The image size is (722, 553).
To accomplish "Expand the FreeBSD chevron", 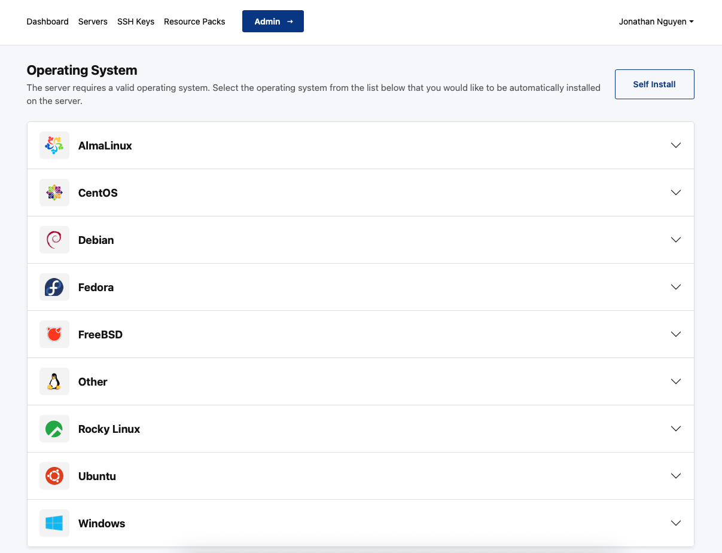I will coord(676,334).
